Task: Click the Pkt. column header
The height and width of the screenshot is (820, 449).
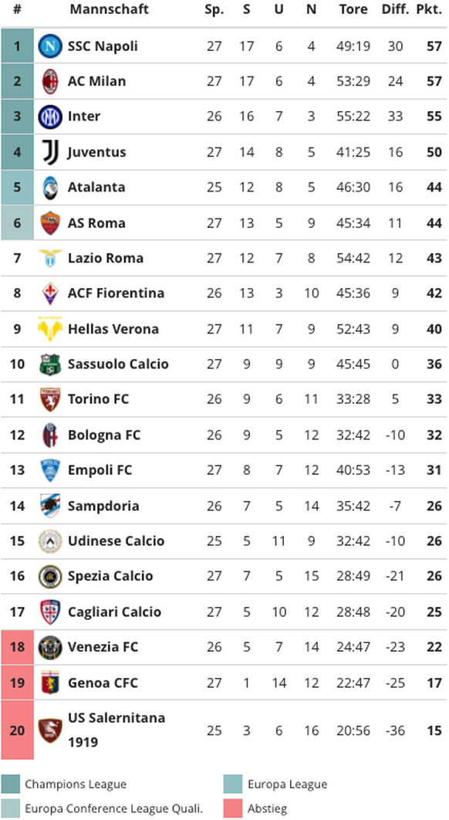Action: (x=429, y=9)
